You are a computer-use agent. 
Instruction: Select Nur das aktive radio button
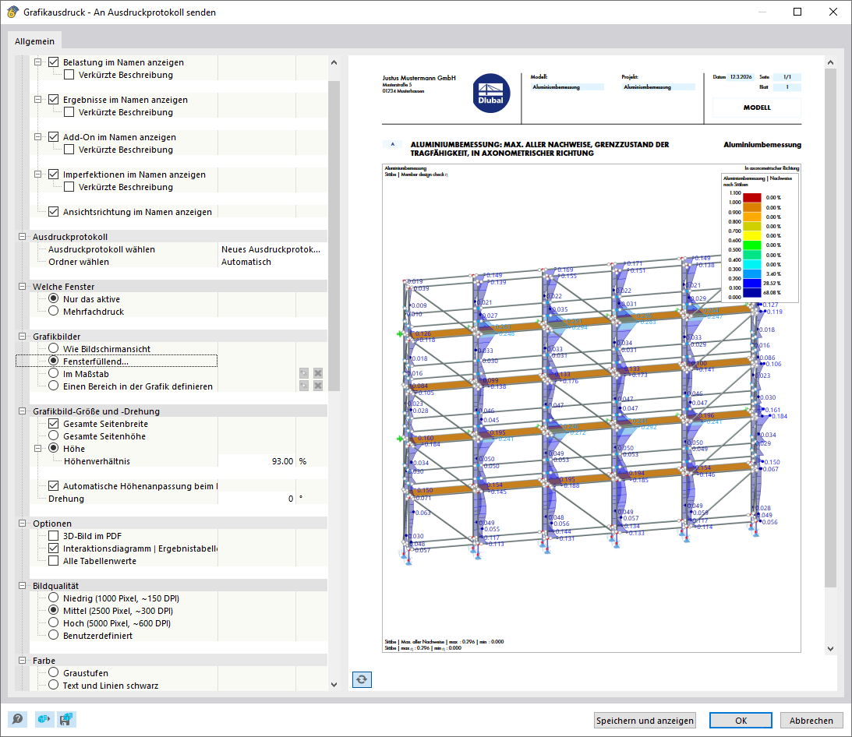(53, 298)
